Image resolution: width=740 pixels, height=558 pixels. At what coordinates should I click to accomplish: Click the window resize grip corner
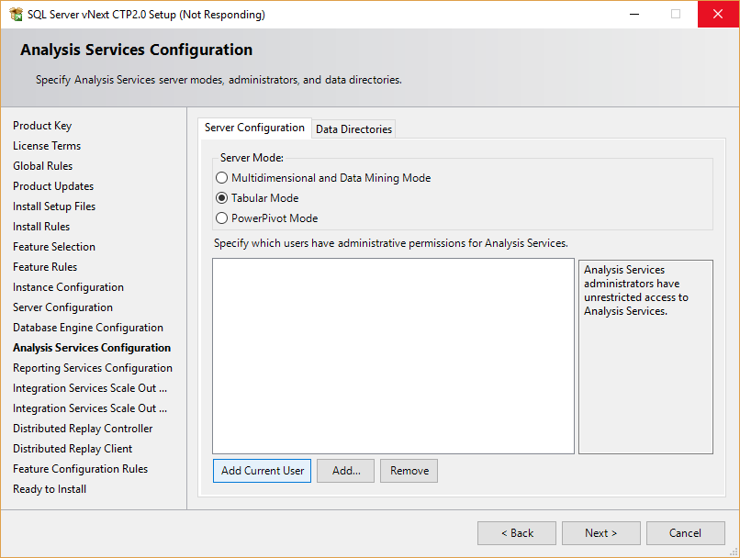coord(734,552)
